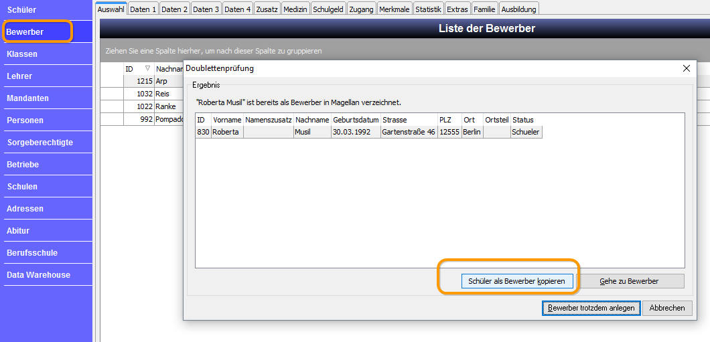Image resolution: width=710 pixels, height=342 pixels.
Task: Go to Sorgeberechtigte section
Action: (48, 142)
